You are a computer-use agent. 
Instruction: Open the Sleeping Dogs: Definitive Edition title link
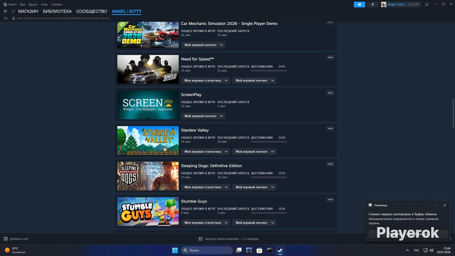click(x=211, y=166)
